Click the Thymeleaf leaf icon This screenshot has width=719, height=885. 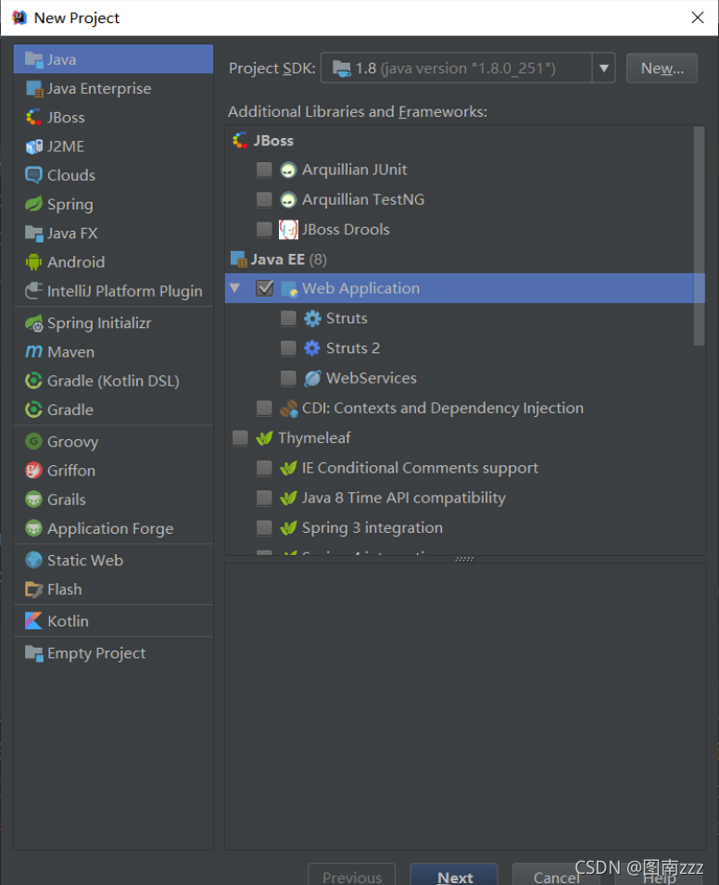click(264, 438)
